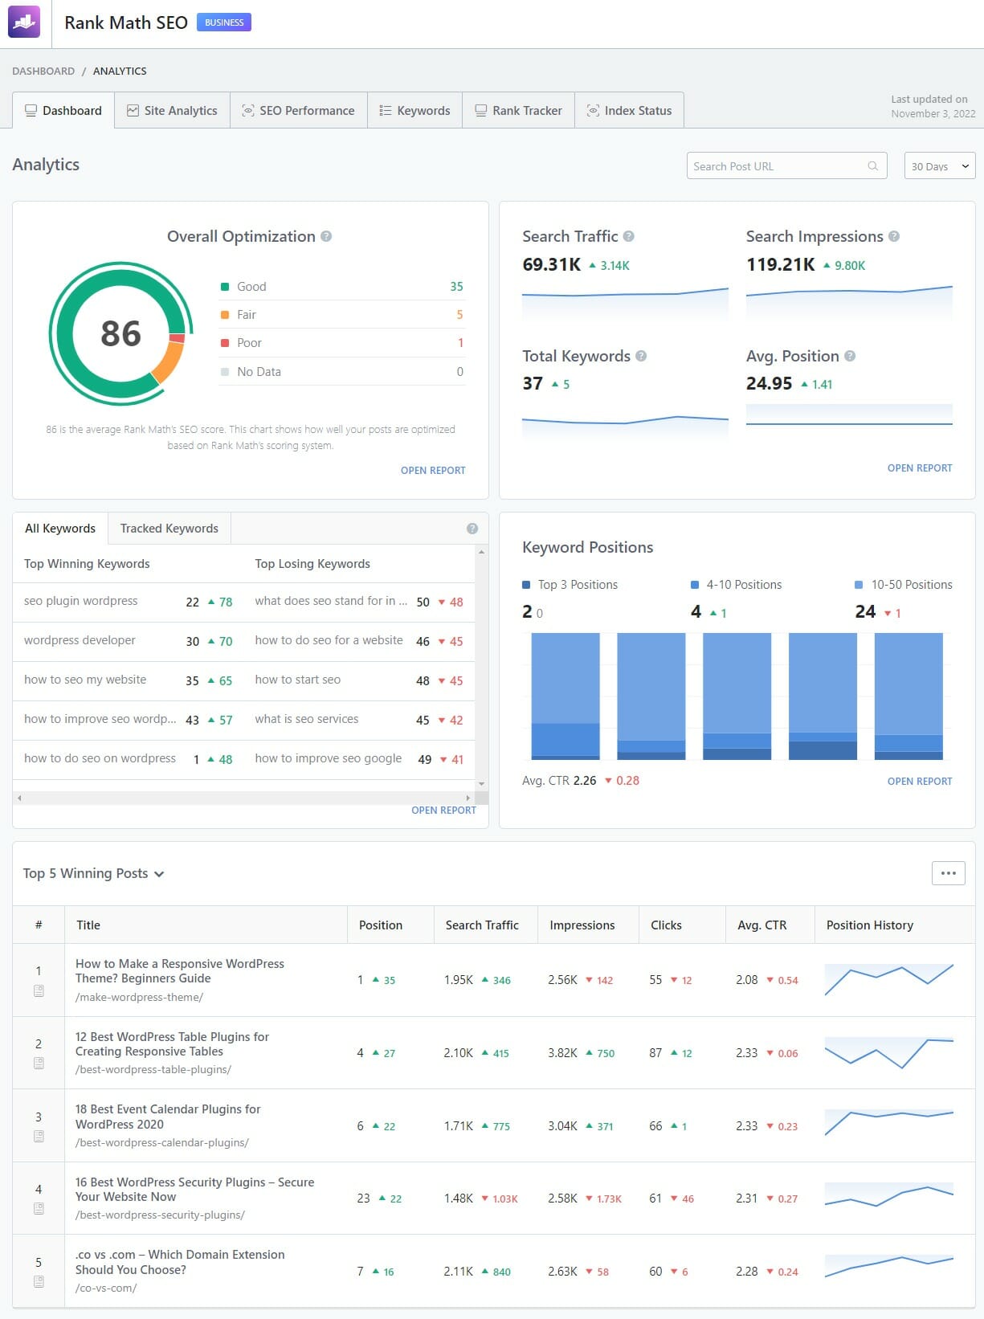Open Total Keywords help icon

(641, 356)
